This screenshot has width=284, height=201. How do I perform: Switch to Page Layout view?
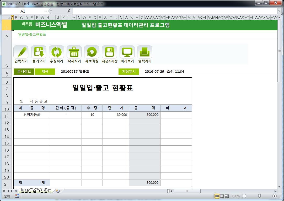pyautogui.click(x=222, y=196)
